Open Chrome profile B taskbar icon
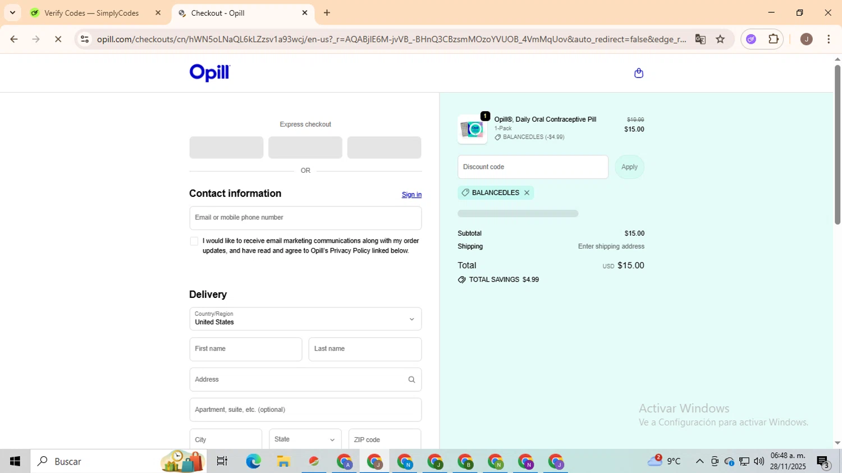Viewport: 842px width, 473px height. coord(465,462)
